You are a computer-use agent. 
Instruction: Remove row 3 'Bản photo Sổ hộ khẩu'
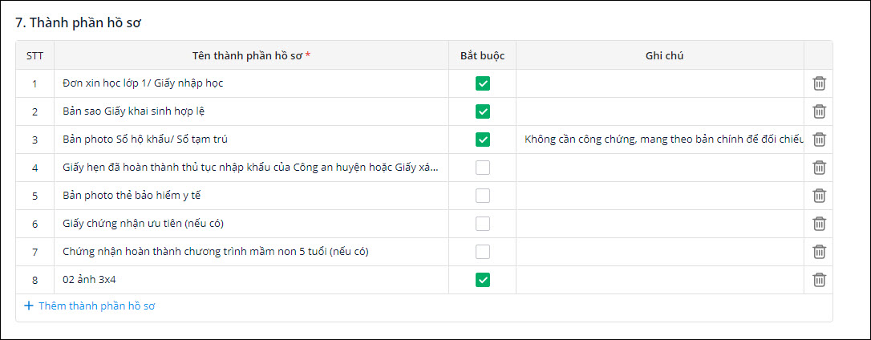pos(819,140)
